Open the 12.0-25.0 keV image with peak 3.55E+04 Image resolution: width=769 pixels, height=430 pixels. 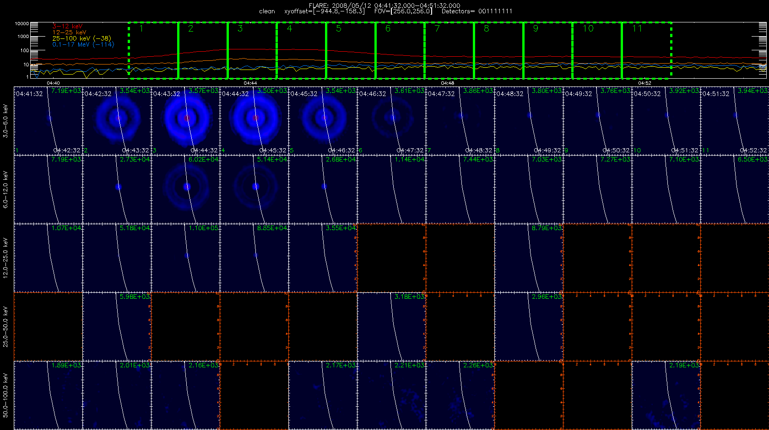(x=323, y=258)
